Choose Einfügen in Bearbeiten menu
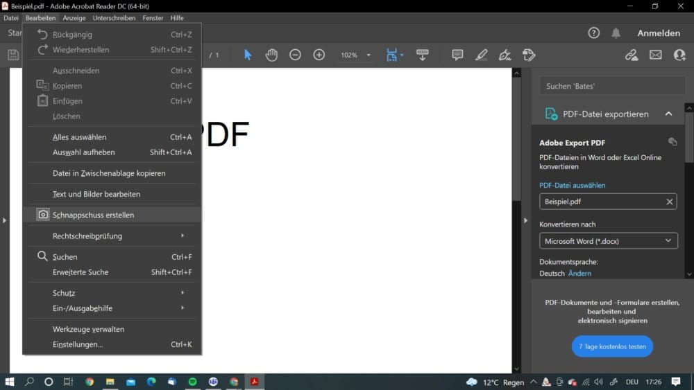Image resolution: width=694 pixels, height=390 pixels. point(112,101)
